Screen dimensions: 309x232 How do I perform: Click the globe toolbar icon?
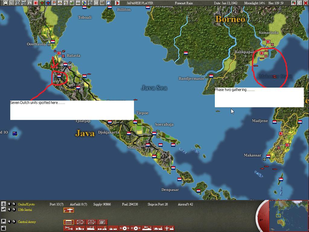[x=84, y=3]
